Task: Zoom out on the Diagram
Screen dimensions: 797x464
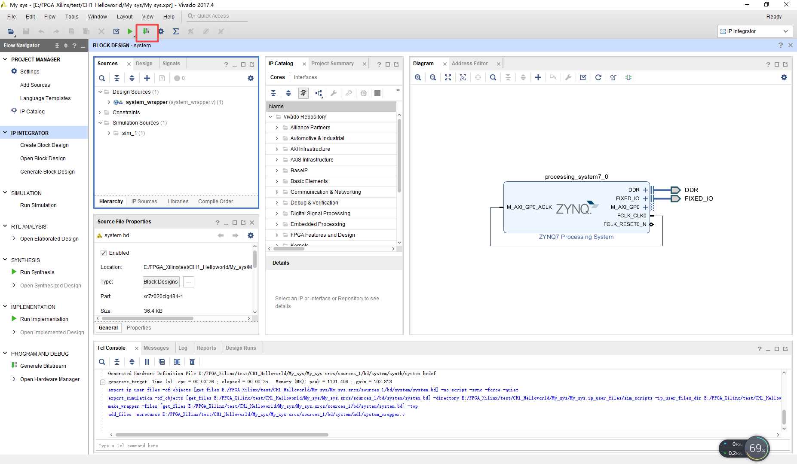Action: [433, 77]
